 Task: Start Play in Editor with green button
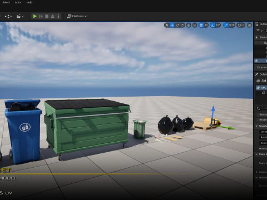coord(34,16)
